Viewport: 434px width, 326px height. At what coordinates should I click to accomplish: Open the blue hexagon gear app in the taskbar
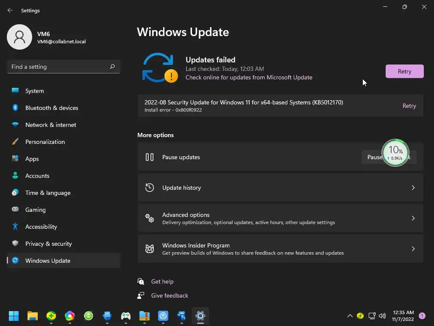coord(163,316)
